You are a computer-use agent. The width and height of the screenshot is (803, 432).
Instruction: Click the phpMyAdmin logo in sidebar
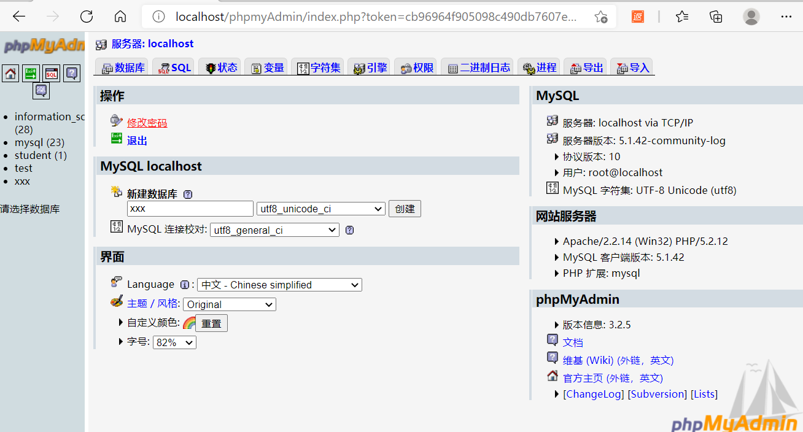click(44, 45)
